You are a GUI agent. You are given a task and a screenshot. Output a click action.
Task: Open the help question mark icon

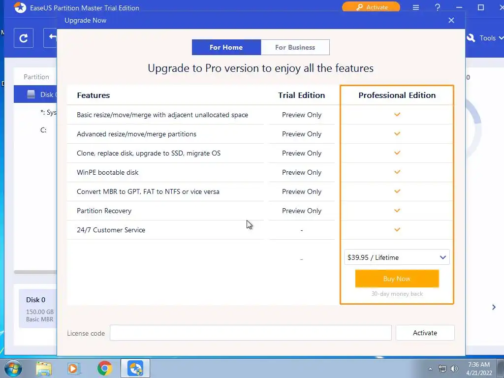[x=437, y=7]
